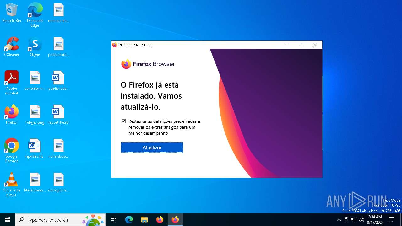Open the clock showing 2:34 AM
This screenshot has width=402, height=226.
tap(375, 220)
